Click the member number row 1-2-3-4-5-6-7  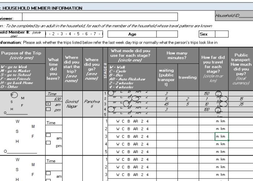pos(74,34)
